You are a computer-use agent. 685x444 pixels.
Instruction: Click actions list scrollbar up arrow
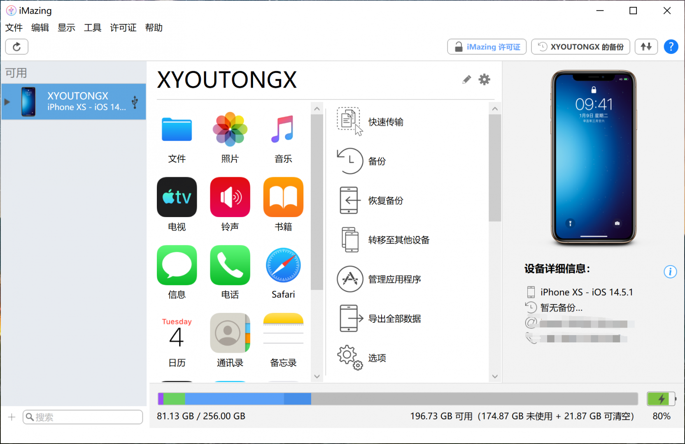point(495,109)
